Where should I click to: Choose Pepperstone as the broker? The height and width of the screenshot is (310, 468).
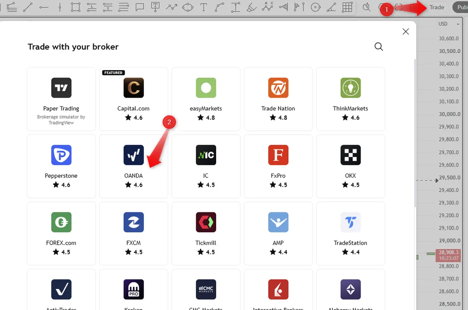(61, 166)
